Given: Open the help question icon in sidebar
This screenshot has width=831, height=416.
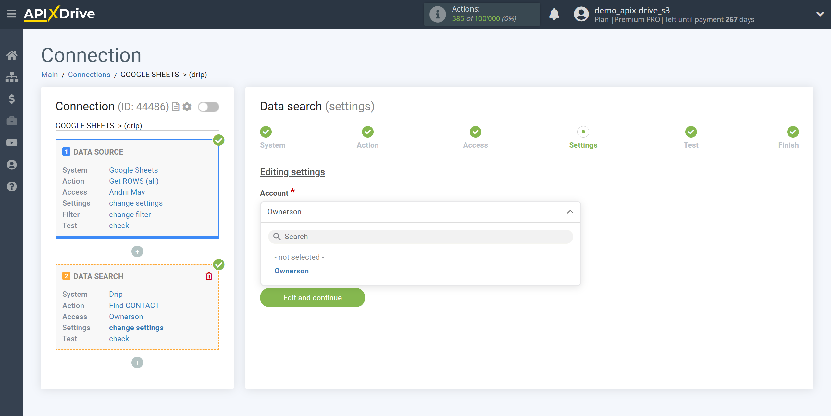Looking at the screenshot, I should pyautogui.click(x=12, y=187).
